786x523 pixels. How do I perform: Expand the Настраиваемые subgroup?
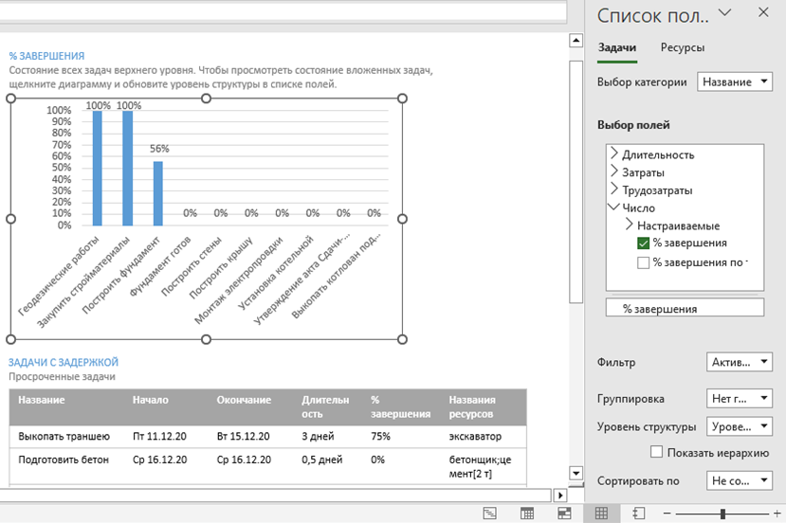(630, 225)
